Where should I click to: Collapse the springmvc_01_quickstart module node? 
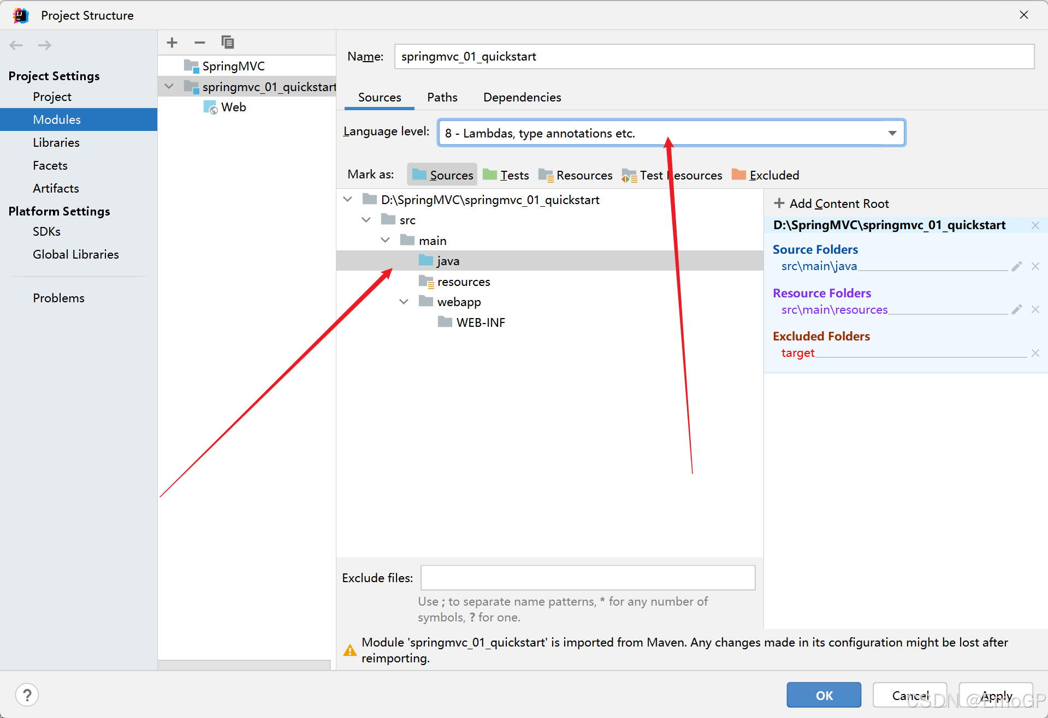pyautogui.click(x=169, y=87)
